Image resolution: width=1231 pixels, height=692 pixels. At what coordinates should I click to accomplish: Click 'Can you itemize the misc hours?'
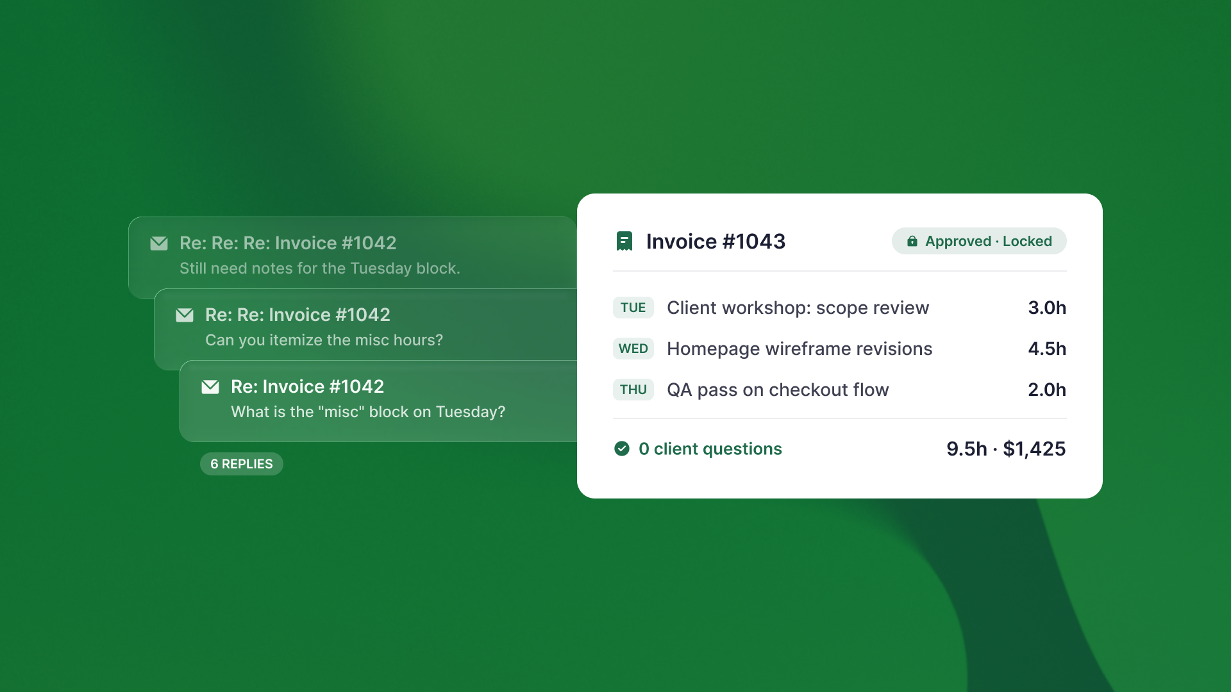coord(324,340)
